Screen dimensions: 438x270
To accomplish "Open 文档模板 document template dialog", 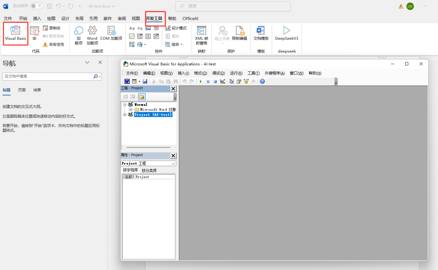I will pos(261,33).
